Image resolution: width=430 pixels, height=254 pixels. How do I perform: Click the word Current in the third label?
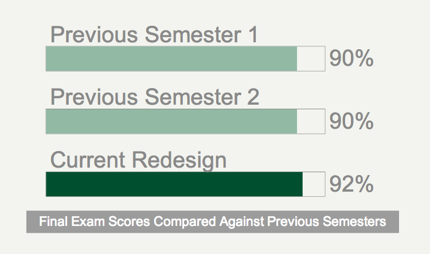(x=88, y=160)
